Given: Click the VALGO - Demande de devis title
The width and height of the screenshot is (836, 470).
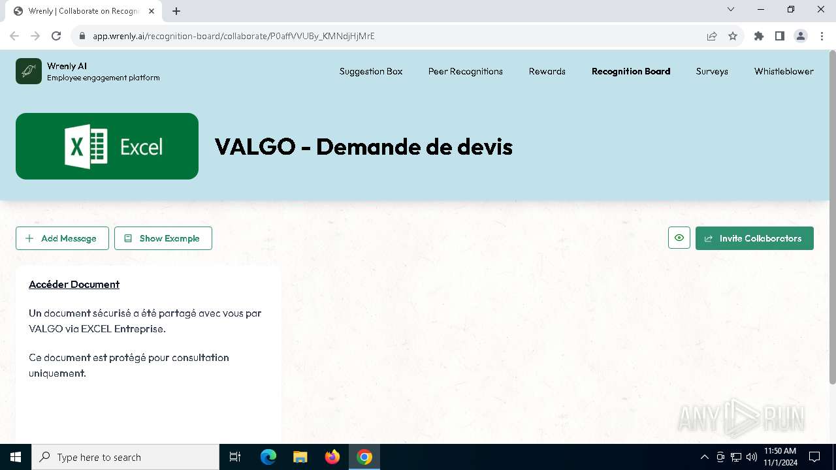Looking at the screenshot, I should point(364,146).
